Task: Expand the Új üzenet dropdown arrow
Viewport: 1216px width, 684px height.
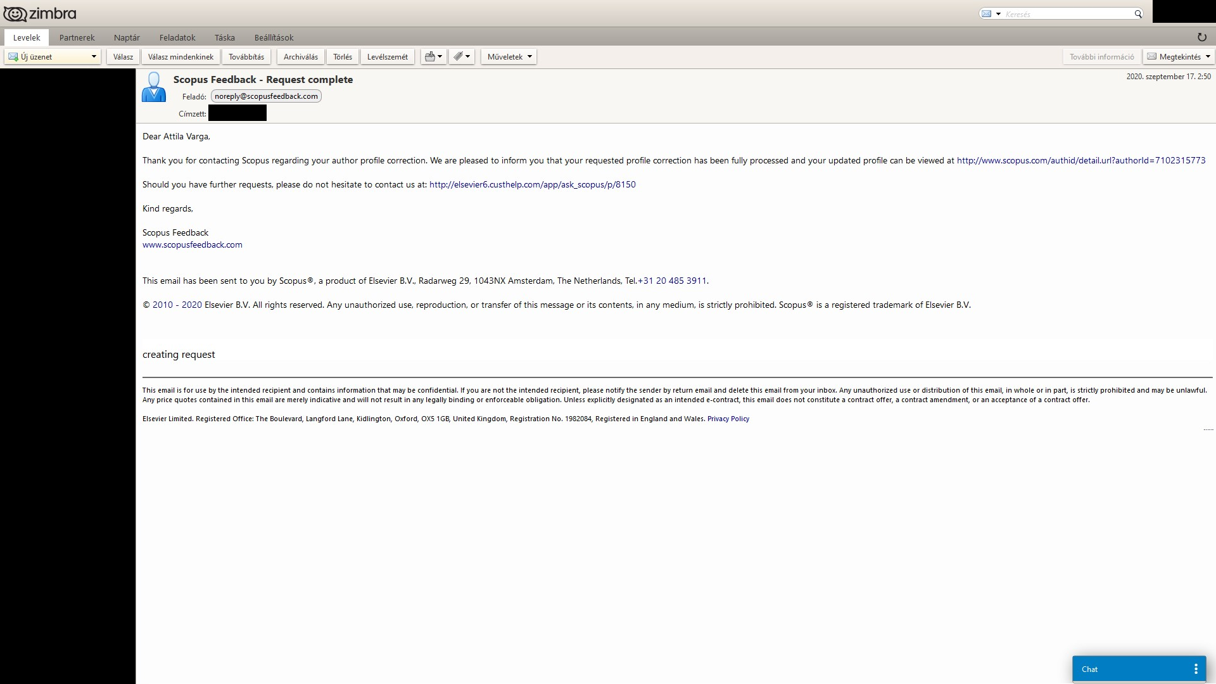Action: (94, 56)
